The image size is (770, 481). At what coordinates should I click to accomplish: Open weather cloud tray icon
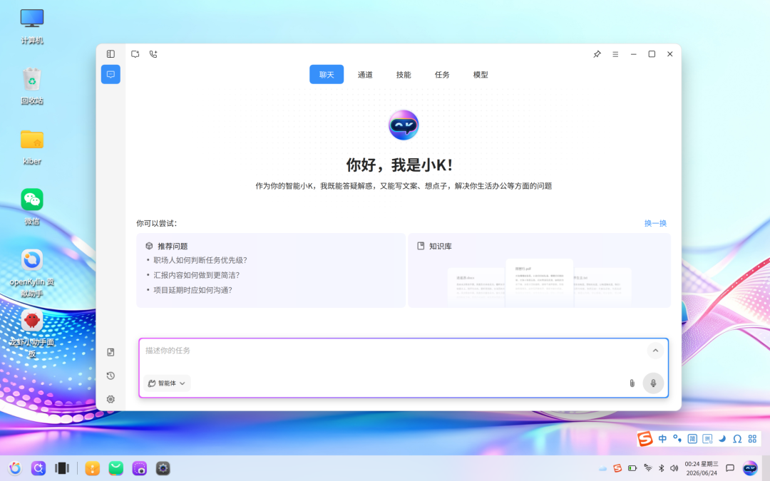602,468
